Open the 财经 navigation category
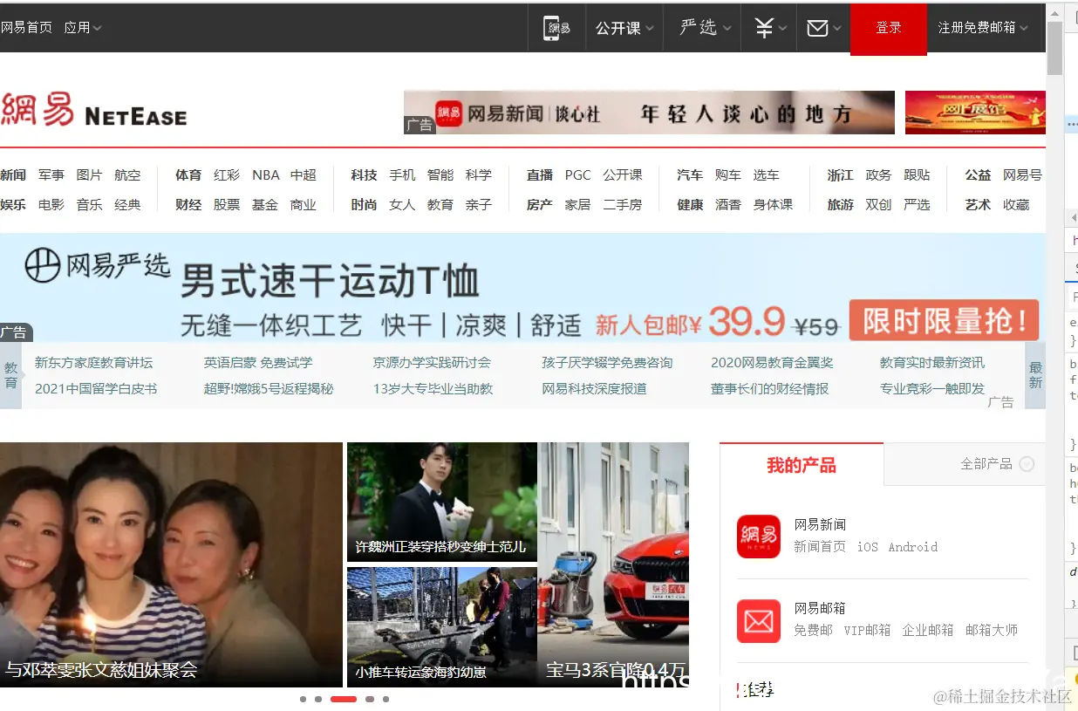This screenshot has width=1078, height=711. tap(188, 205)
